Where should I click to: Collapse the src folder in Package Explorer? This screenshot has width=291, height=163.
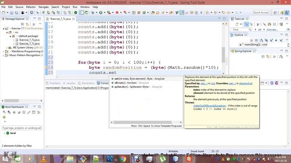7,32
